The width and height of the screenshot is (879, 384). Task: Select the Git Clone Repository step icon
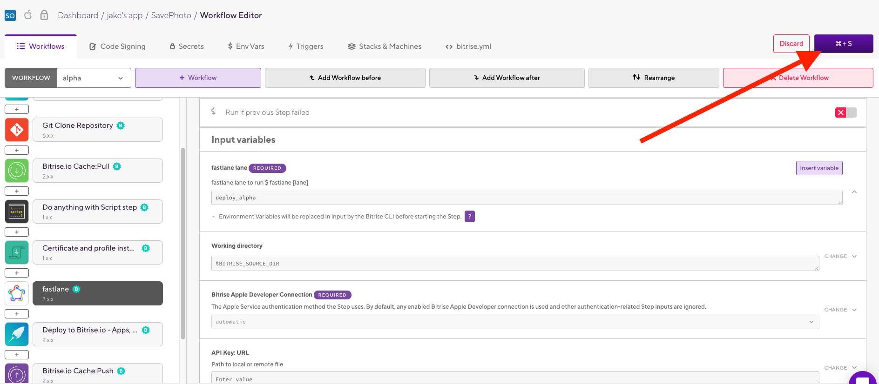click(x=17, y=130)
